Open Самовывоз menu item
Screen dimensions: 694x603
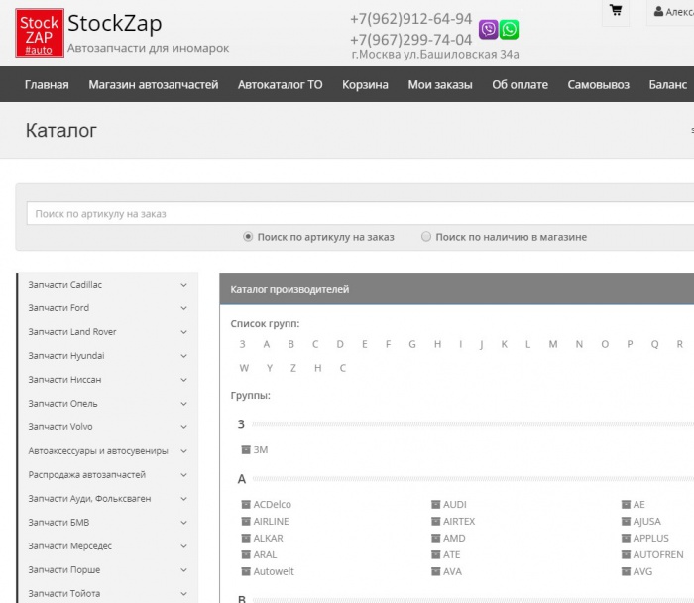[599, 84]
